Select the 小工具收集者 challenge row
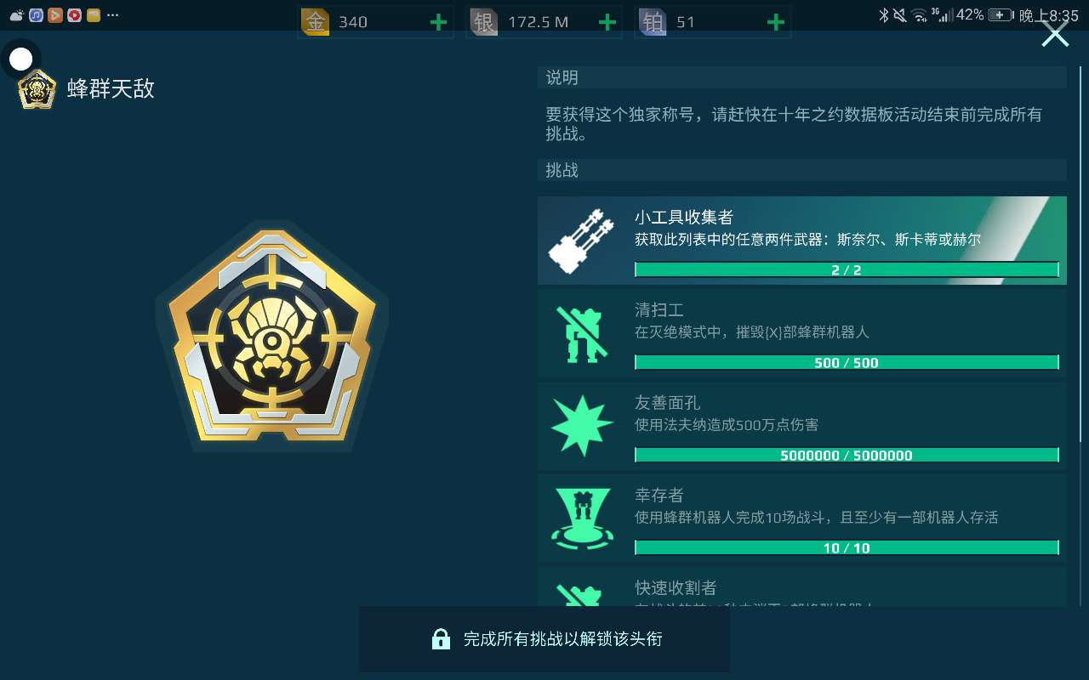1089x680 pixels. tap(801, 240)
